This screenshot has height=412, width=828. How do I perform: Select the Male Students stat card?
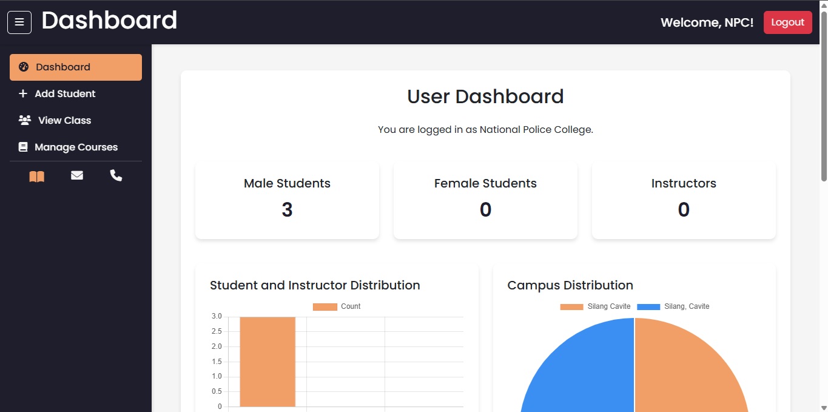pyautogui.click(x=286, y=200)
